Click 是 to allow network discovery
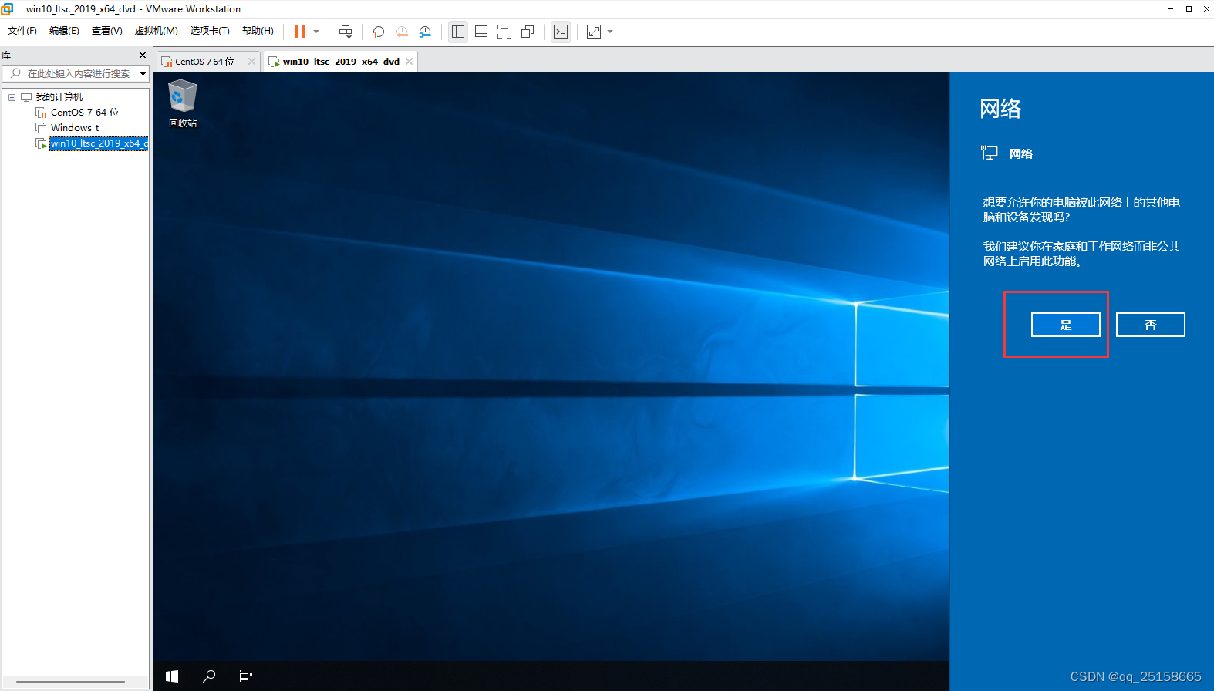Image resolution: width=1214 pixels, height=691 pixels. (x=1065, y=325)
